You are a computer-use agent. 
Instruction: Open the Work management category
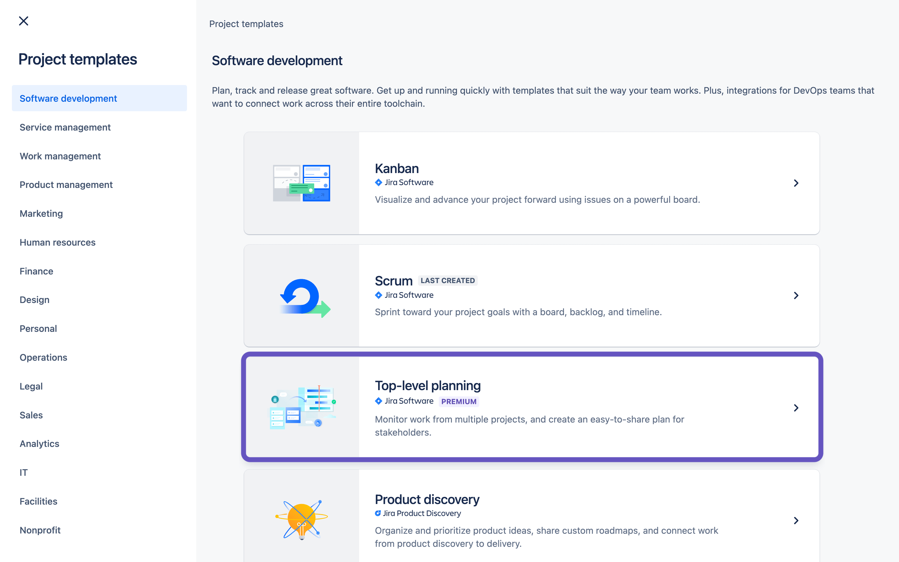click(x=60, y=156)
